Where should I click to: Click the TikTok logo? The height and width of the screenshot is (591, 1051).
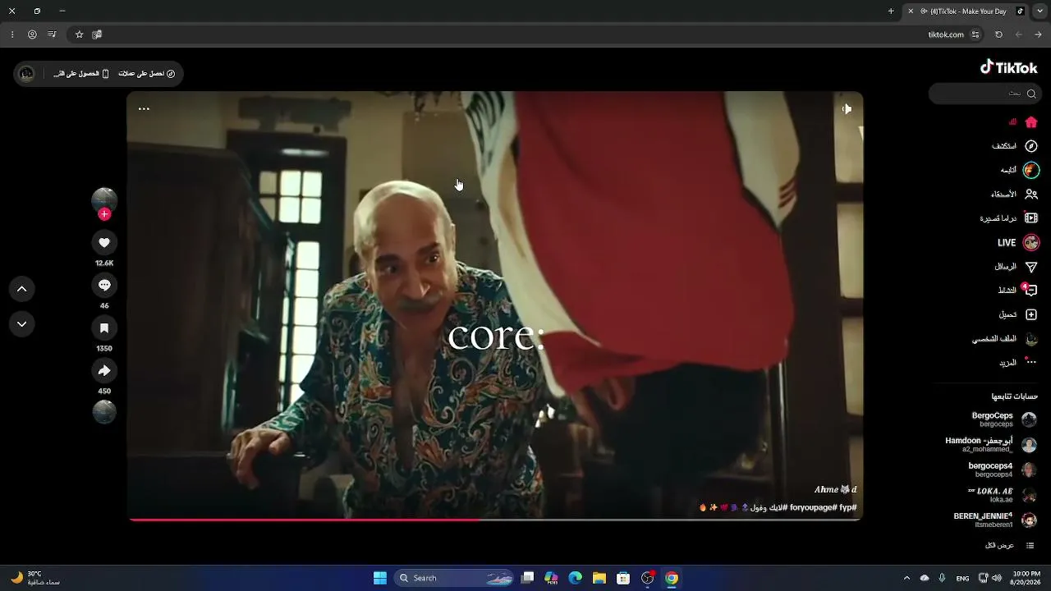[x=1008, y=67]
